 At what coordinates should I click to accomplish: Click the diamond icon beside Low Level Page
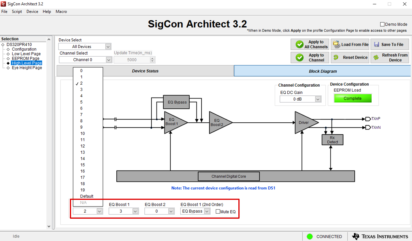(x=8, y=54)
